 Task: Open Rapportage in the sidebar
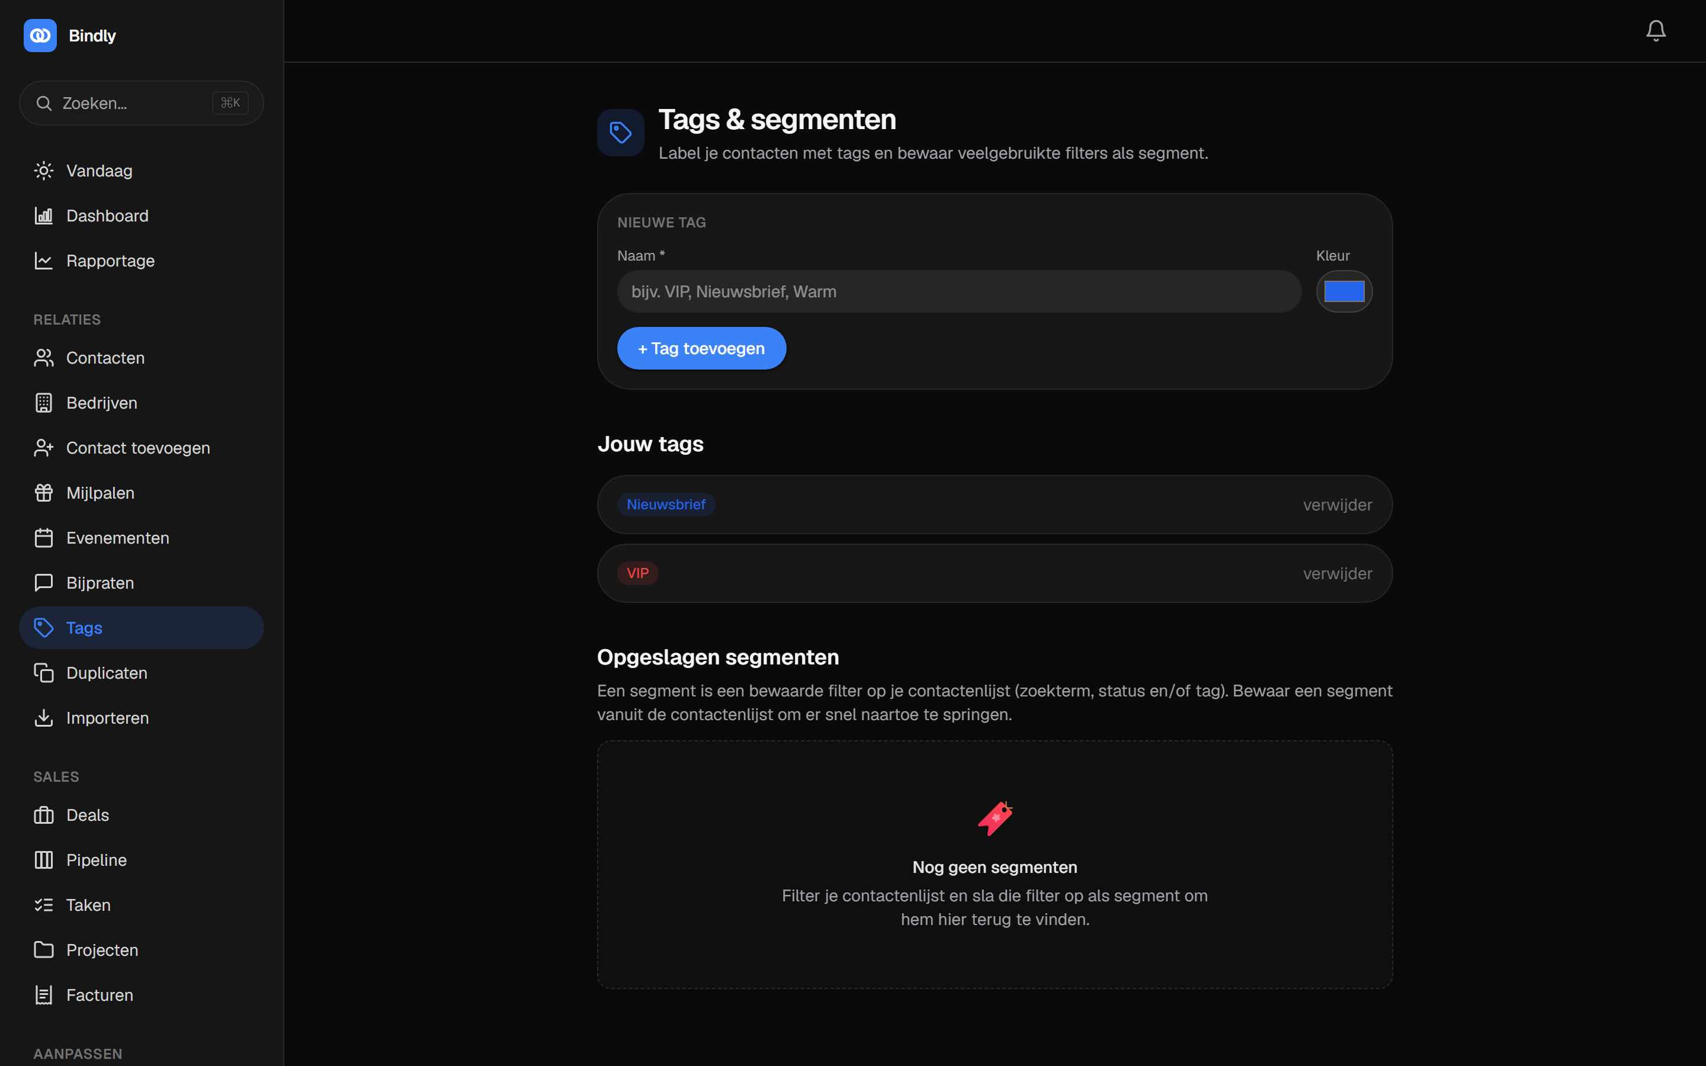(x=142, y=261)
